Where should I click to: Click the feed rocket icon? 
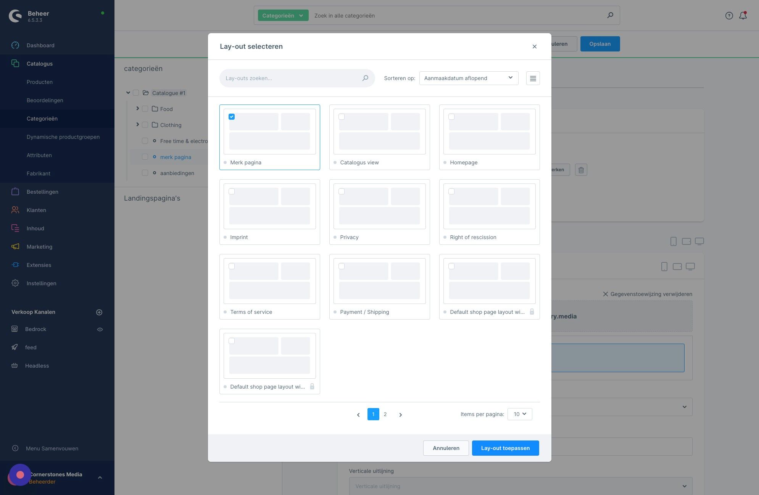click(15, 347)
